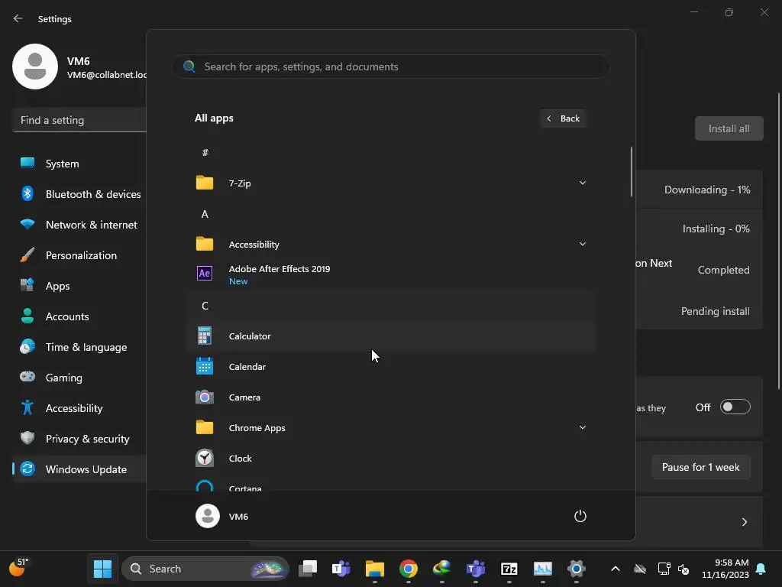This screenshot has width=782, height=587.
Task: Toggle the Off switch in Windows Update
Action: click(x=735, y=407)
